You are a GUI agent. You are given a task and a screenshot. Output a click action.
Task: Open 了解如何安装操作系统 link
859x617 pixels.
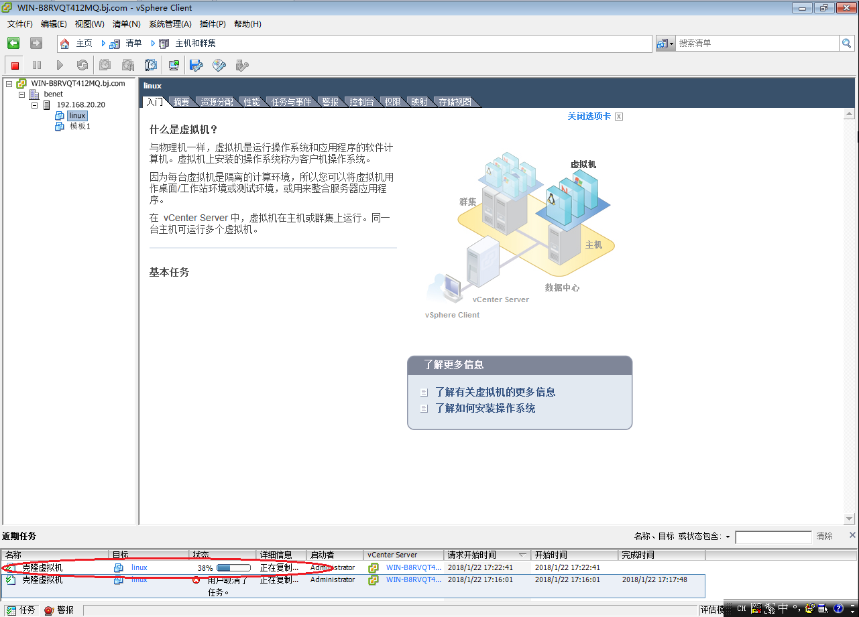tap(485, 409)
